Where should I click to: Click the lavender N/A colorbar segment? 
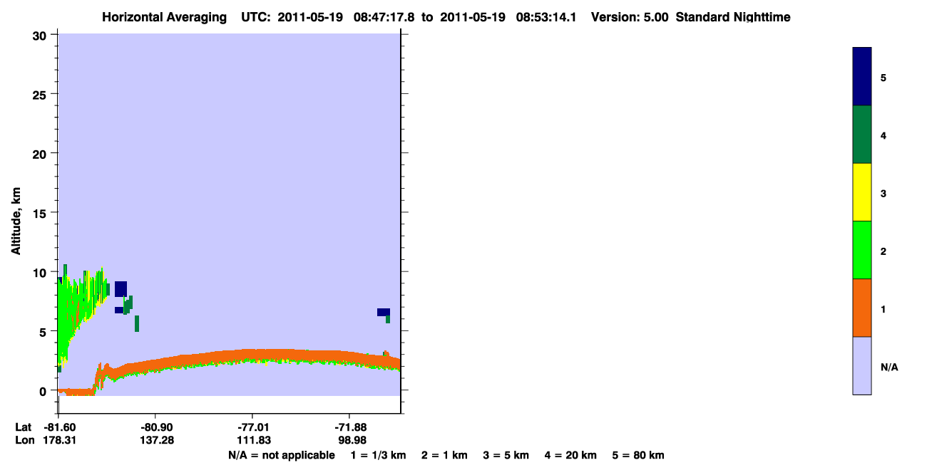(862, 365)
